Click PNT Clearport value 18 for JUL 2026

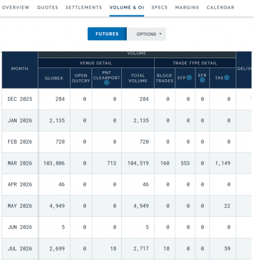click(x=113, y=249)
